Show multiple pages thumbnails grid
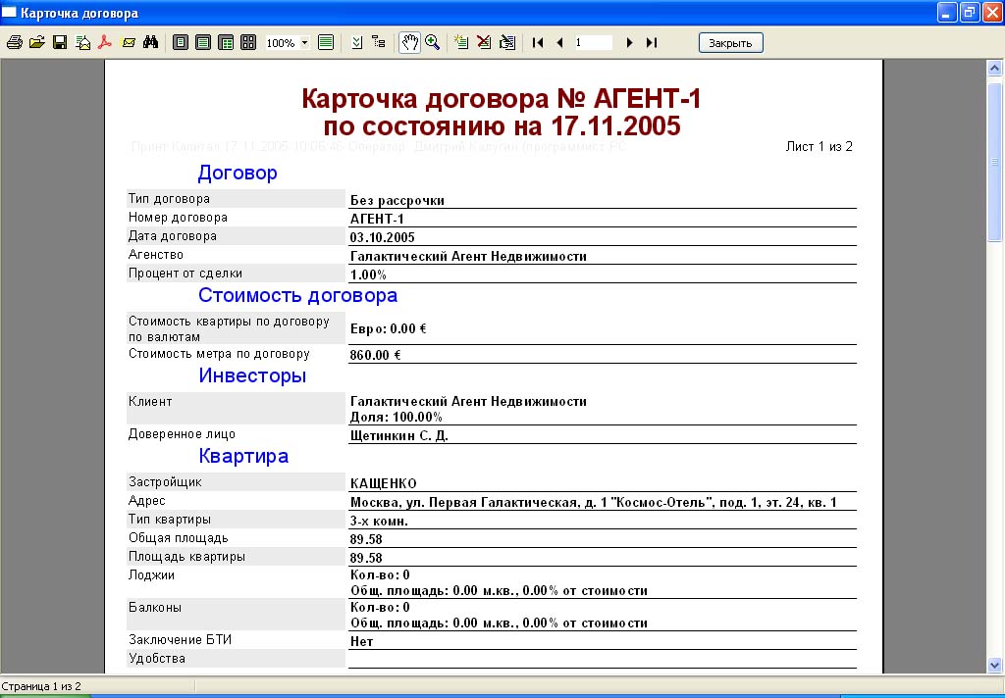 248,43
